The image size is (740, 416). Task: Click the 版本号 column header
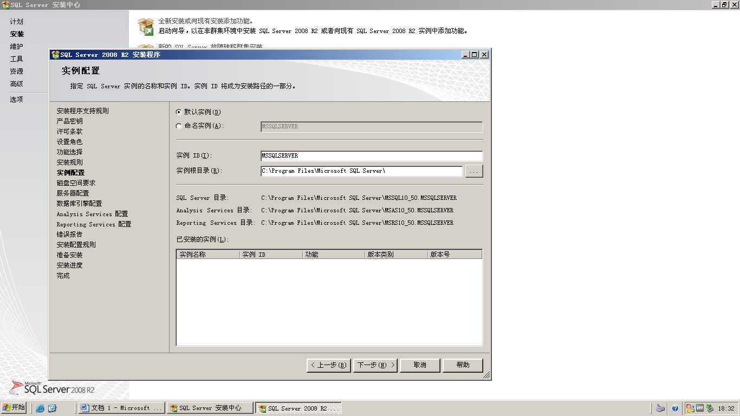(455, 254)
